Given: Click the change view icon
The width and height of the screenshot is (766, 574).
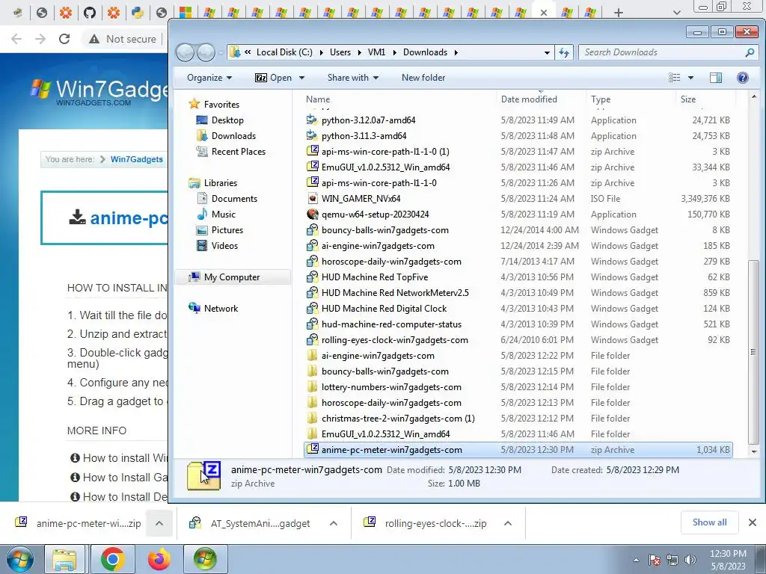Looking at the screenshot, I should click(x=675, y=78).
